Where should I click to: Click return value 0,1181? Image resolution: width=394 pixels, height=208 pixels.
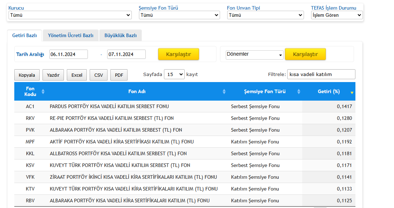tap(344, 153)
